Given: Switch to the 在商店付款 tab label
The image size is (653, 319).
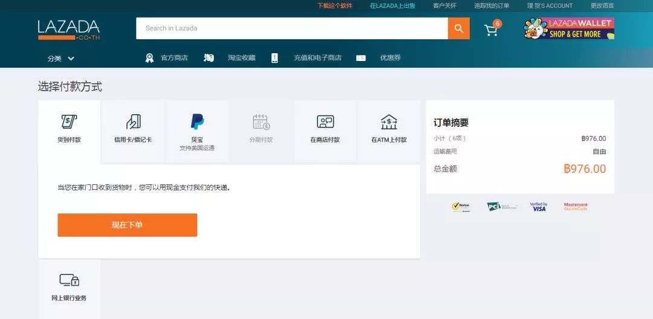Looking at the screenshot, I should [325, 140].
